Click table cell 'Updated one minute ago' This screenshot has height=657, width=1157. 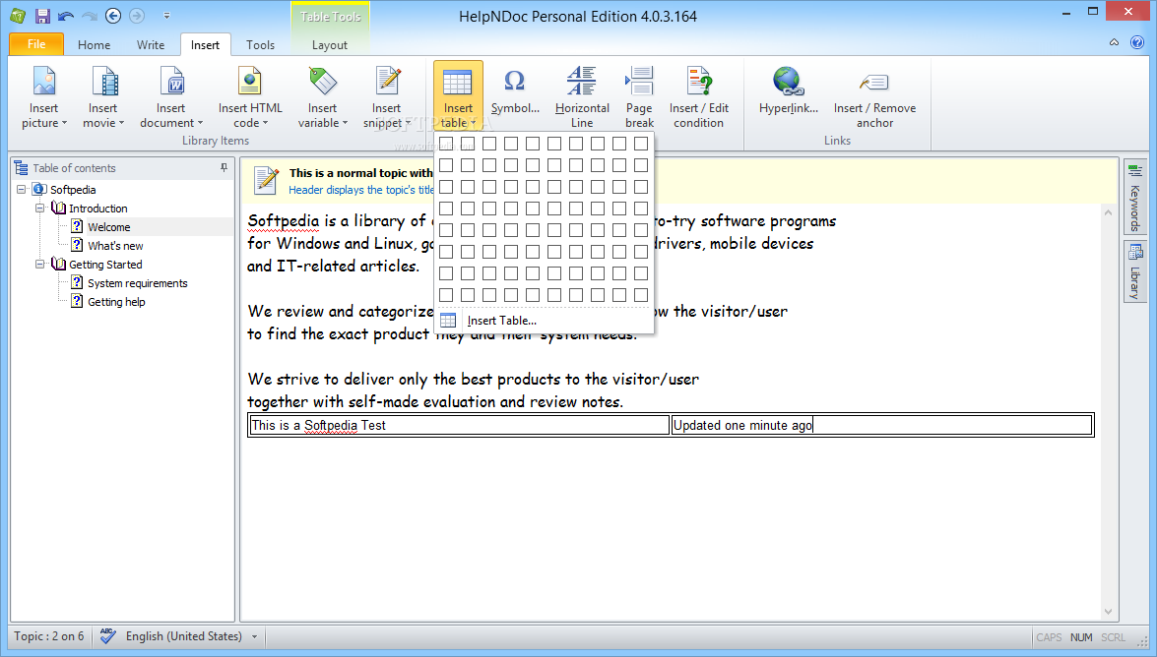(x=881, y=426)
